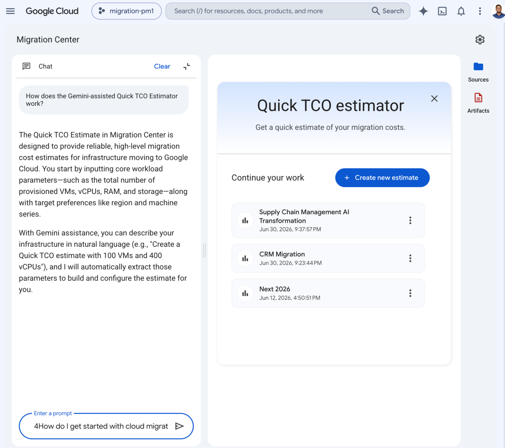Open options menu for CRM Migration
Viewport: 505px width, 448px height.
pyautogui.click(x=410, y=258)
